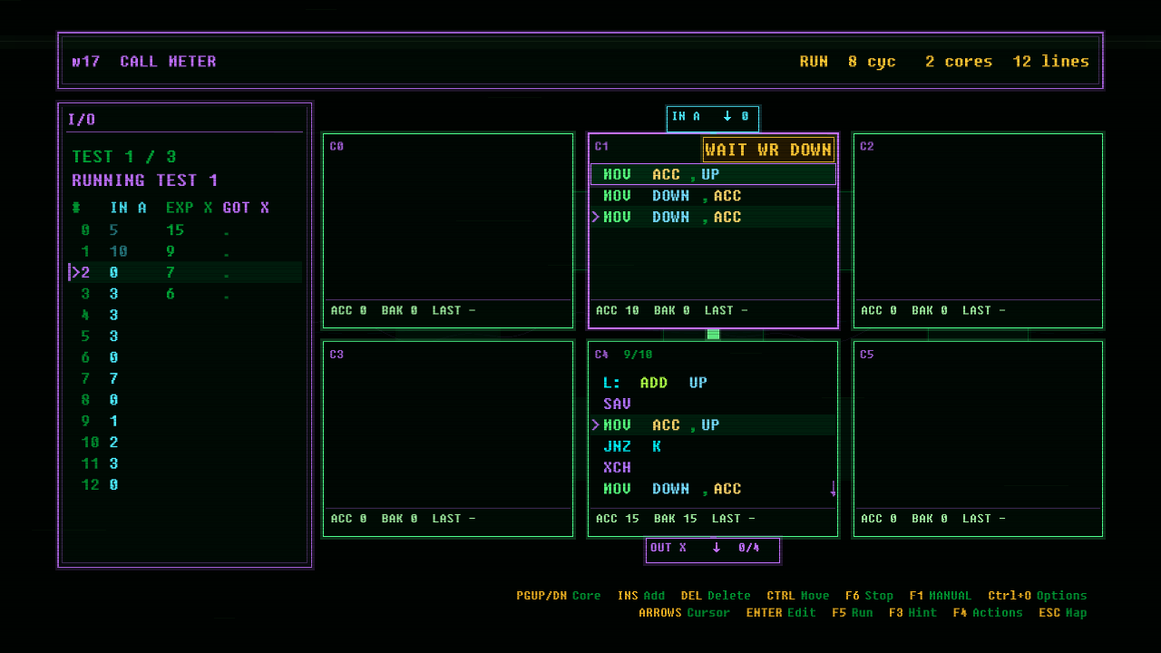Viewport: 1161px width, 653px height.
Task: Click ESC Map shortcut
Action: [x=1063, y=613]
